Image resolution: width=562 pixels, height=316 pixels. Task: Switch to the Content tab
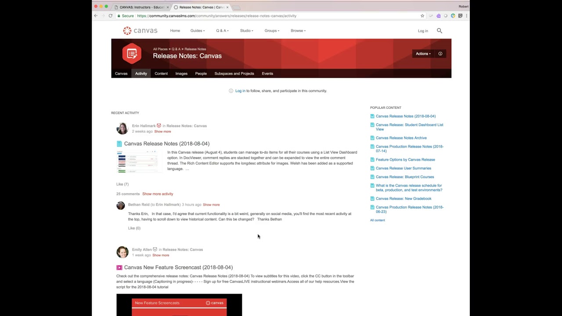[161, 74]
